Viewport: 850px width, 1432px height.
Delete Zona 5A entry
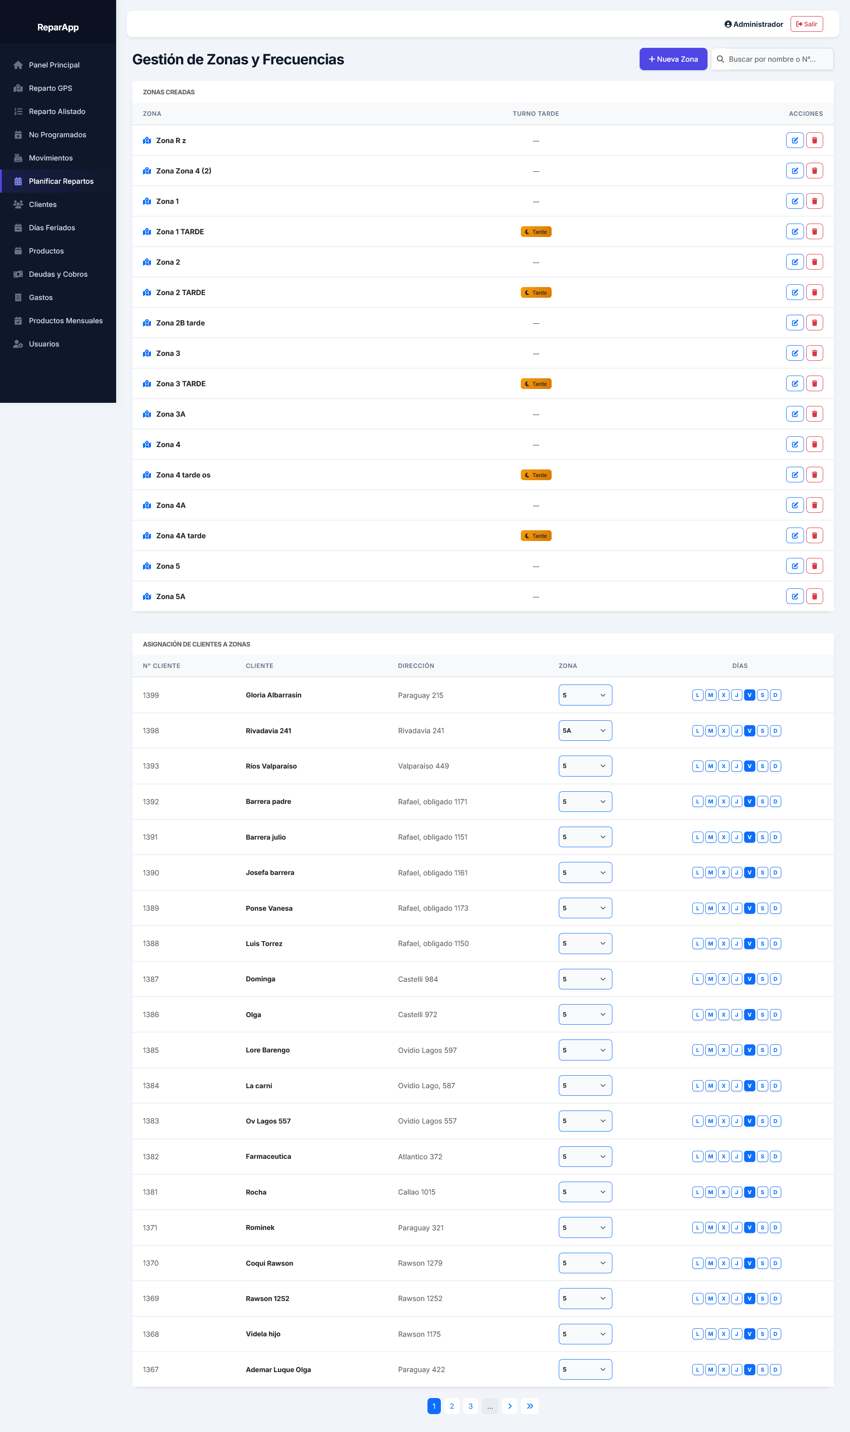tap(814, 596)
